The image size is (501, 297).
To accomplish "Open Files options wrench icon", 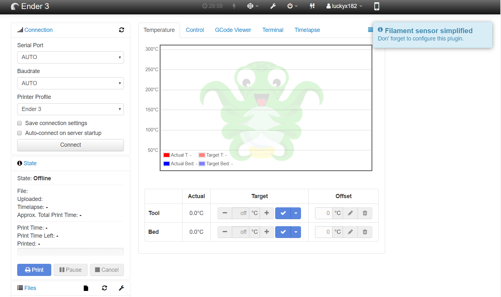I will click(121, 288).
